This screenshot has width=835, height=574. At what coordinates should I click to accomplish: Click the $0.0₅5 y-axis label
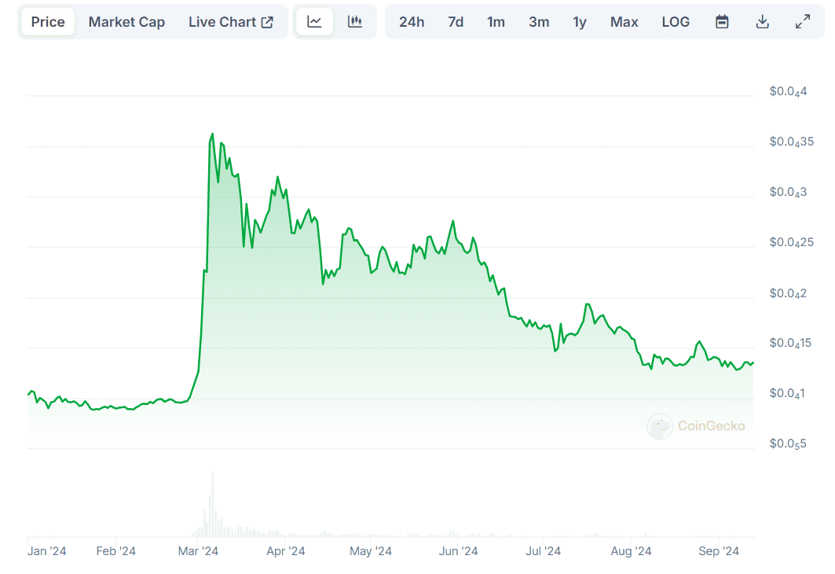point(788,443)
